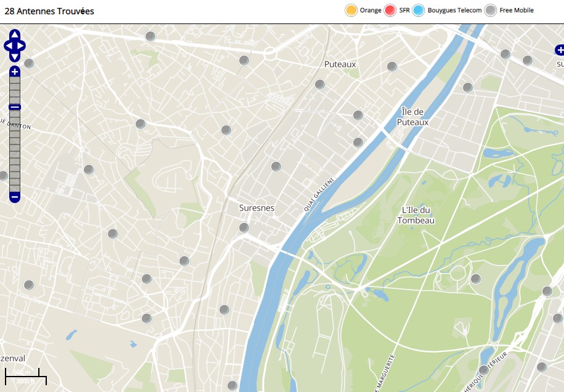Pan the map up with the arrow
Screen dimensions: 564x392
15,35
